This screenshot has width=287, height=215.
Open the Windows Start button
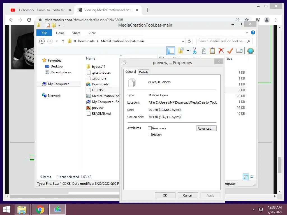[x=7, y=209]
